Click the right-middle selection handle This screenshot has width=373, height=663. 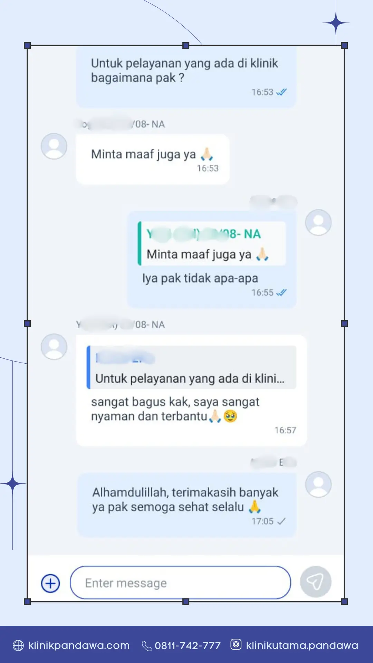pyautogui.click(x=344, y=324)
